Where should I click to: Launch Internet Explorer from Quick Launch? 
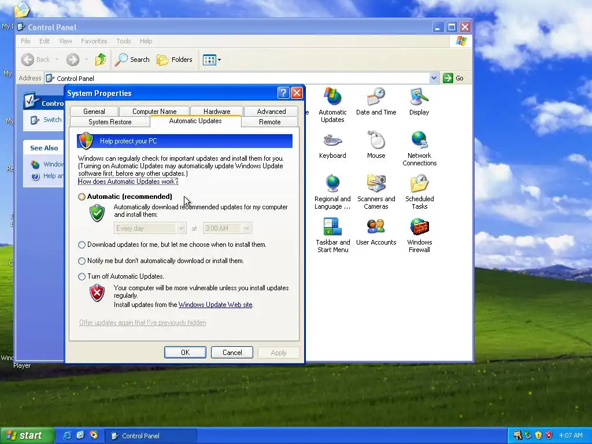click(x=67, y=435)
